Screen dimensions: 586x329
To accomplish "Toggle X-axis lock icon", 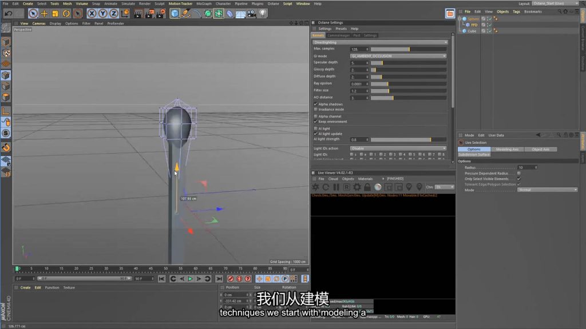I will pyautogui.click(x=92, y=14).
